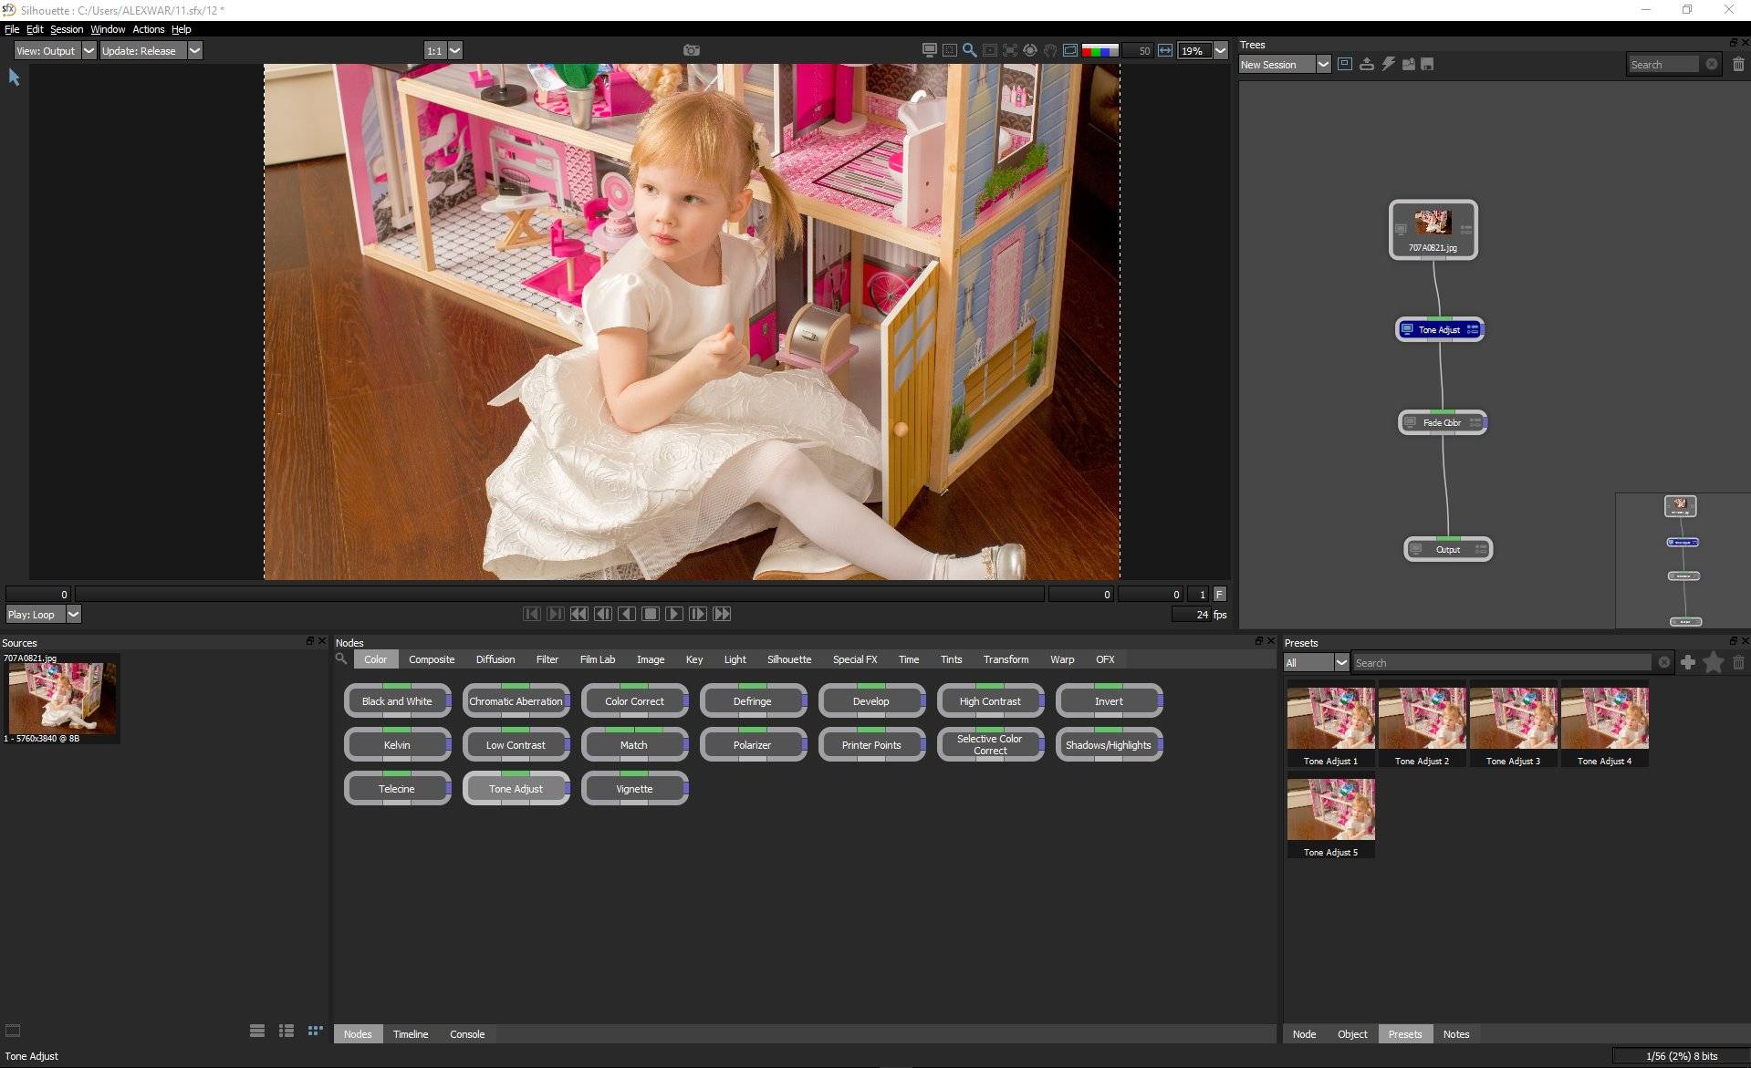This screenshot has height=1068, width=1751.
Task: Select the magnifying glass zoom tool
Action: coord(970,50)
